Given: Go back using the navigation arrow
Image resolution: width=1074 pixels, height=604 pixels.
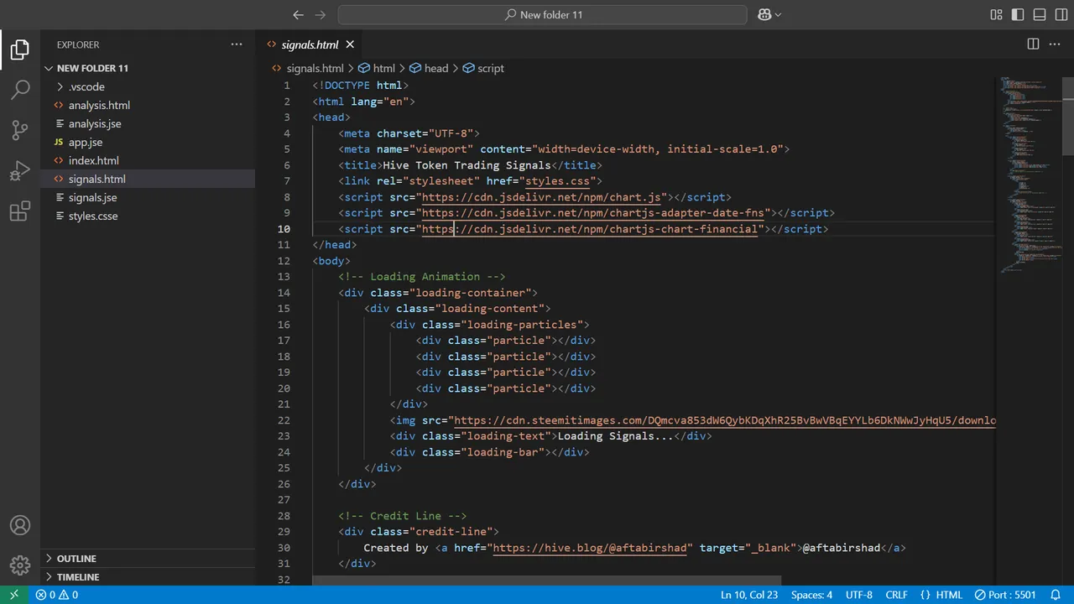Looking at the screenshot, I should coord(298,14).
